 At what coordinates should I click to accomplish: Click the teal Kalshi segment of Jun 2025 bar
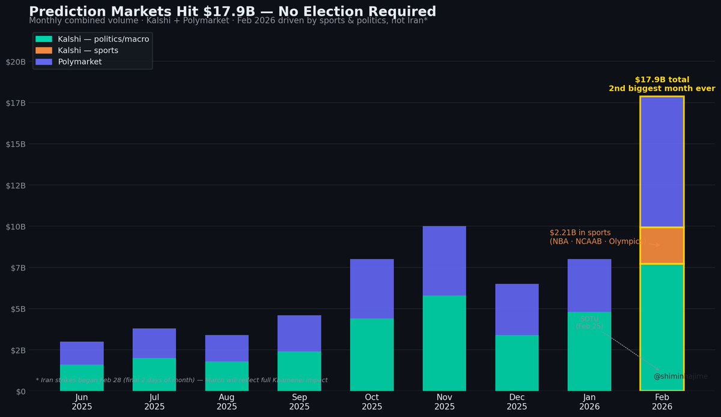coord(82,378)
